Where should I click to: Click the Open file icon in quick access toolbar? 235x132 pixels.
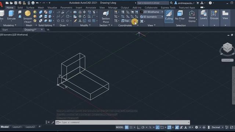tap(11, 3)
